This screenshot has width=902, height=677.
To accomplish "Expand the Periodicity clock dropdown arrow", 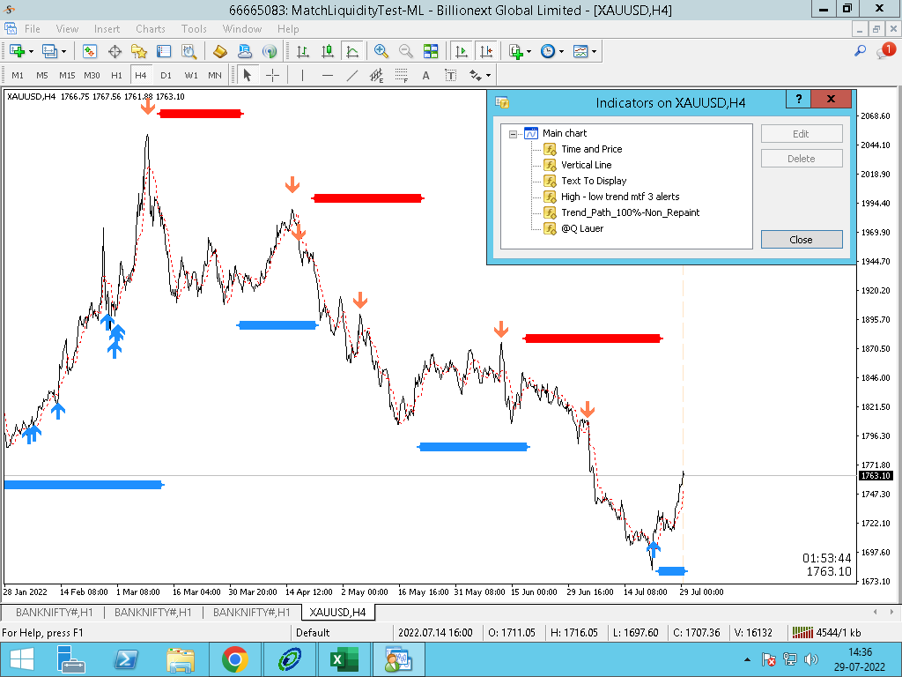I will pos(561,52).
